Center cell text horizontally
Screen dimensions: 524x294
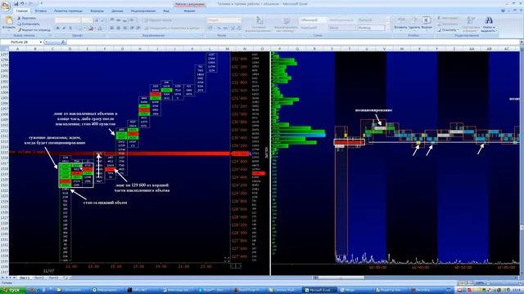118,28
